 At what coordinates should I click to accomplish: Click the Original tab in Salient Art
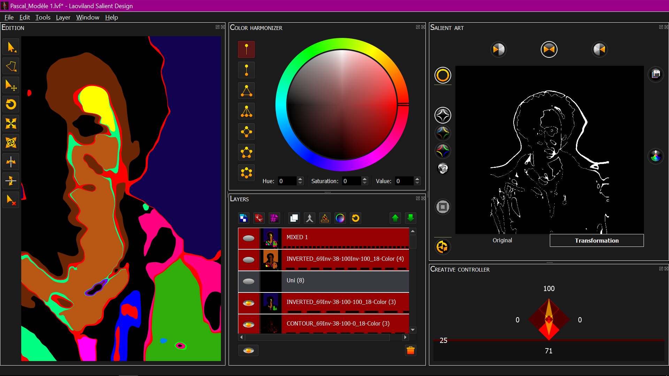point(503,241)
